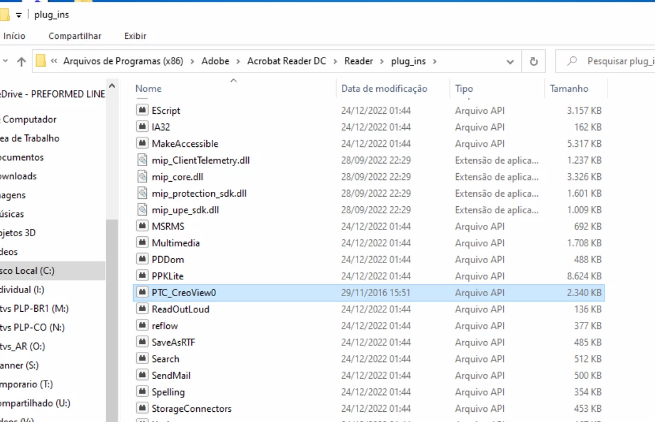
Task: Select Este Computador in navigation pane
Action: pos(28,119)
